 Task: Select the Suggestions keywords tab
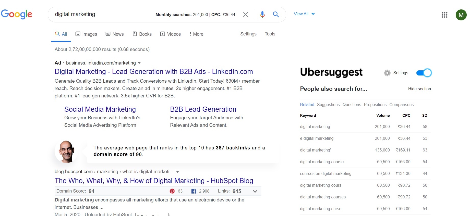(x=328, y=105)
